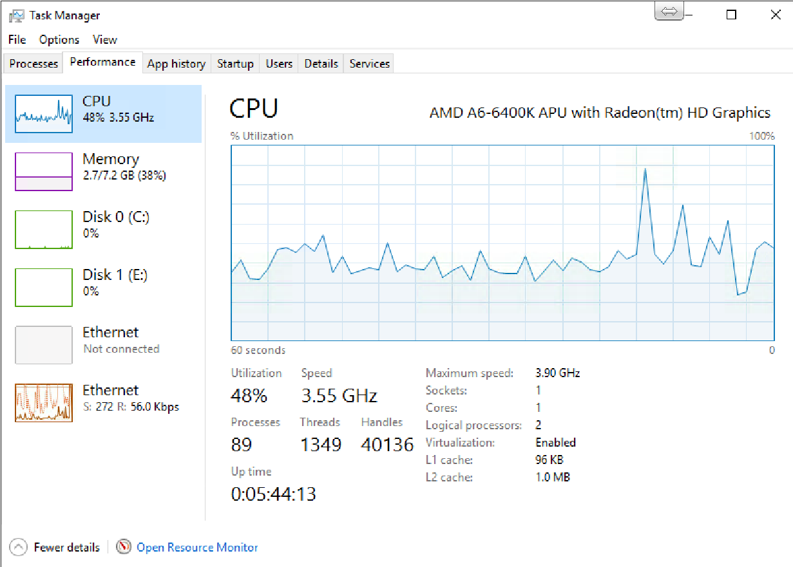
Task: Switch to the Processes tab
Action: (33, 64)
